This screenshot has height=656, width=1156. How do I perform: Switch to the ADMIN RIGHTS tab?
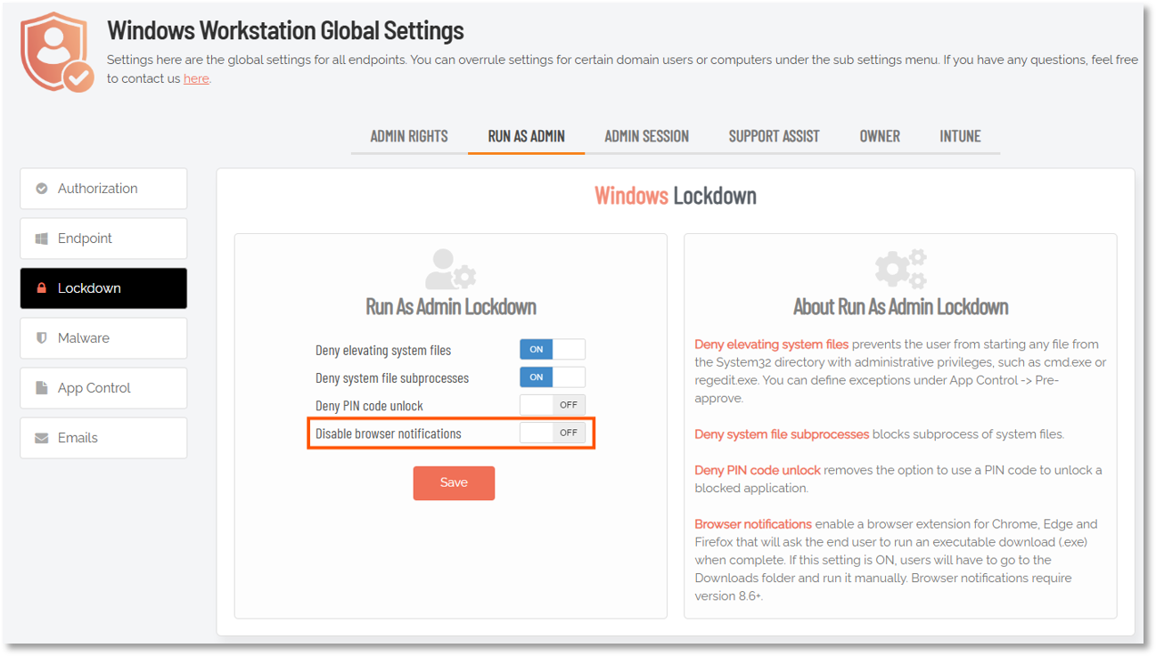409,136
